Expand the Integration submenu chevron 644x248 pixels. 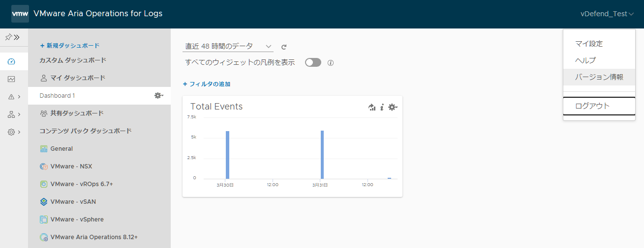pos(19,114)
